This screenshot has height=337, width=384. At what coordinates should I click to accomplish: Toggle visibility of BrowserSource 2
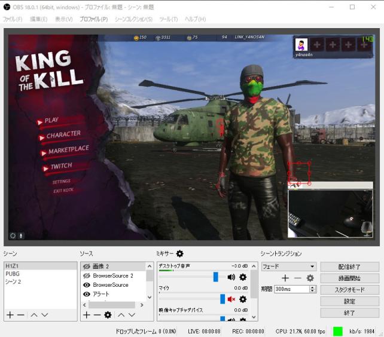pyautogui.click(x=86, y=276)
